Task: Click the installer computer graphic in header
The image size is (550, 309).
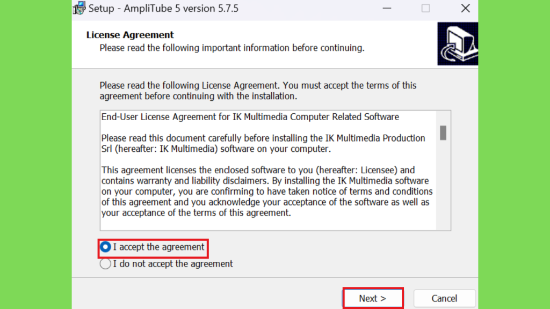Action: pyautogui.click(x=458, y=44)
